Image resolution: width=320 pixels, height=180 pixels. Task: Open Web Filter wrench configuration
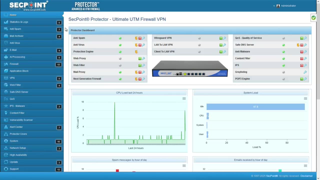[x=143, y=65]
